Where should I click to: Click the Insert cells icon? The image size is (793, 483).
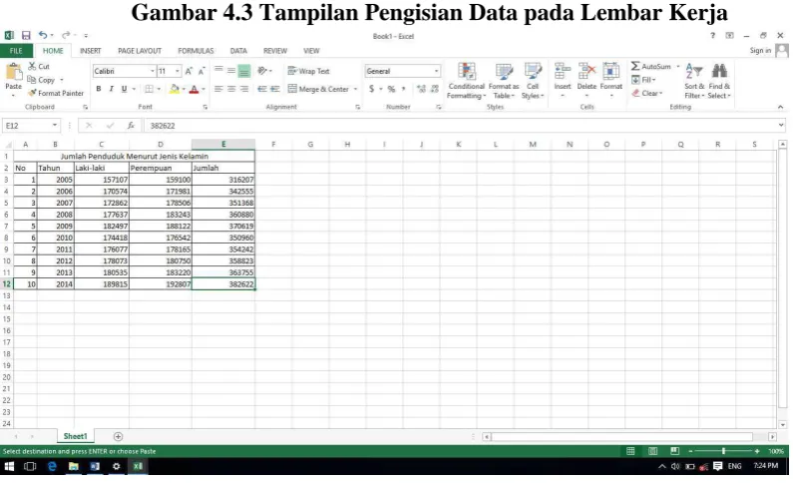[x=563, y=72]
